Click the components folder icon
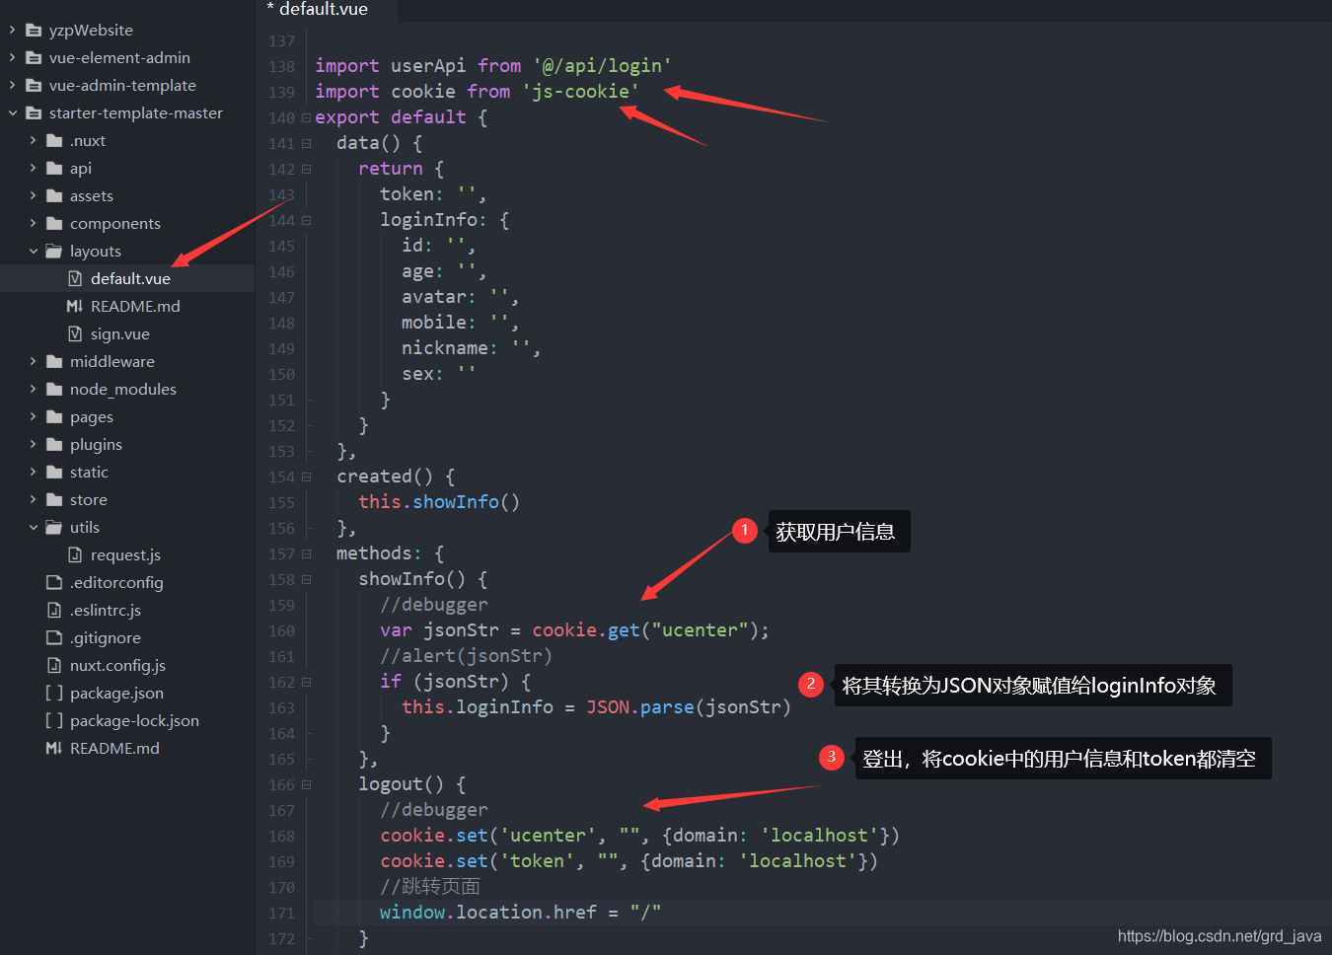Viewport: 1332px width, 955px height. pos(54,223)
